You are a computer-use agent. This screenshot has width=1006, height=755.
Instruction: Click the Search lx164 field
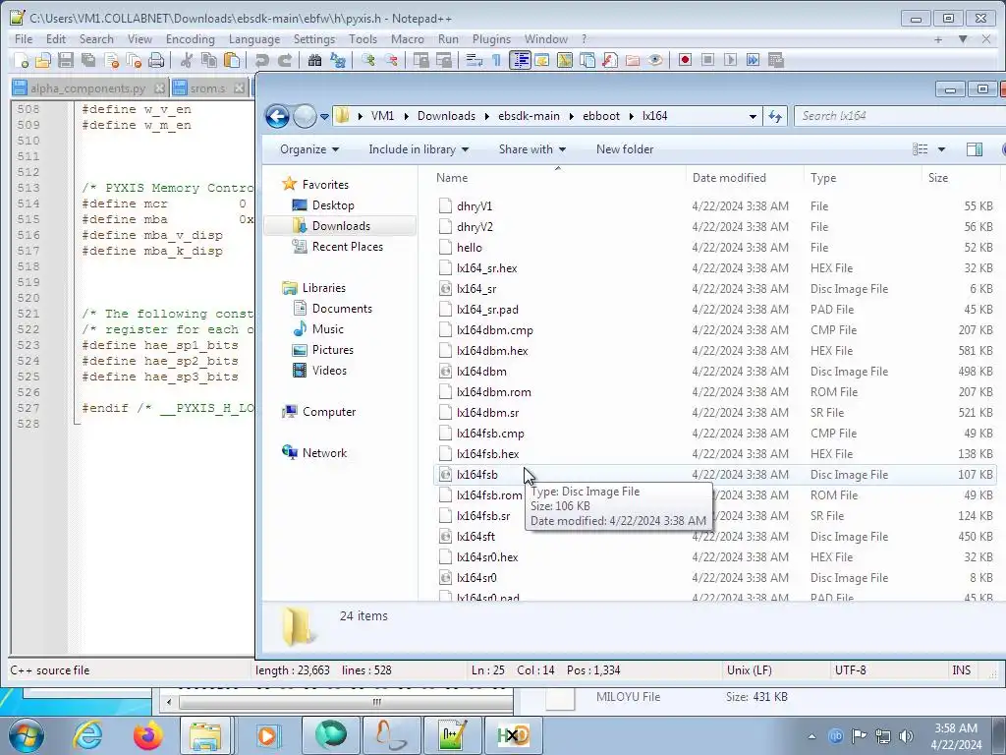(900, 116)
